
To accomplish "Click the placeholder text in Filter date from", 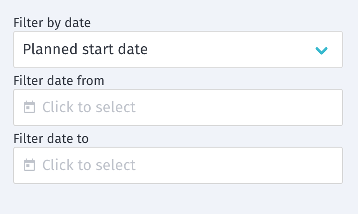I will coord(89,107).
